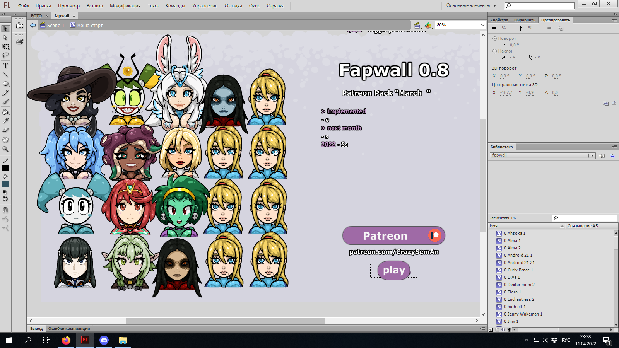Click the play button on stage
The image size is (619, 348).
tap(394, 270)
